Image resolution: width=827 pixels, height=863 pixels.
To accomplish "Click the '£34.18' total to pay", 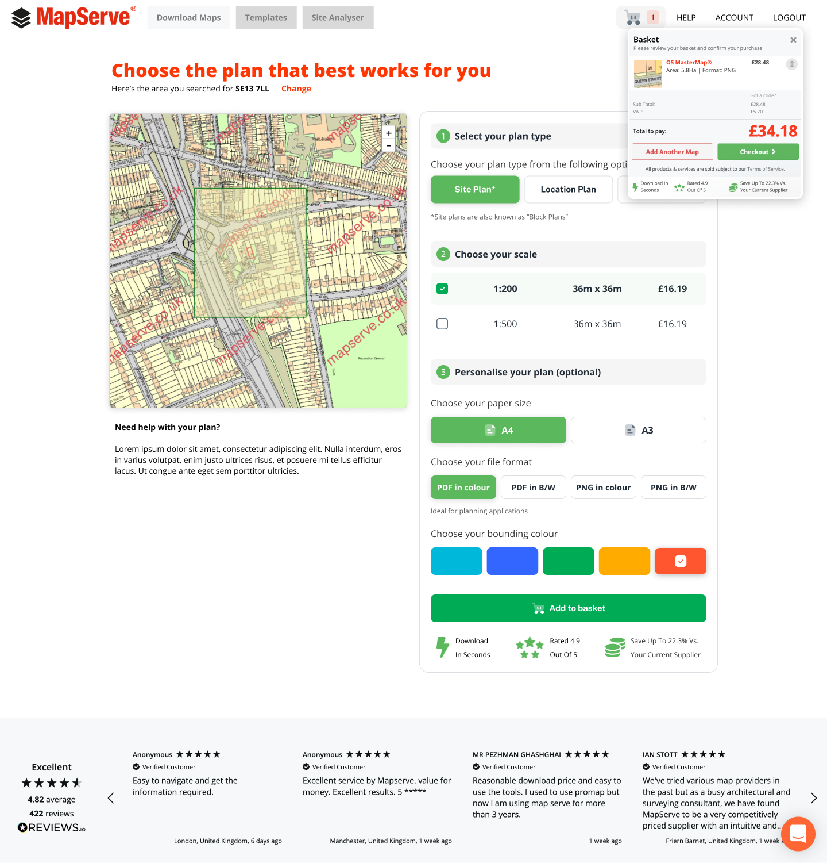I will point(773,131).
